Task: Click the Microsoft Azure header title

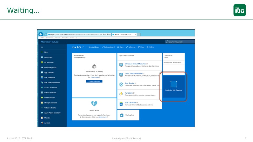Action: pos(50,42)
